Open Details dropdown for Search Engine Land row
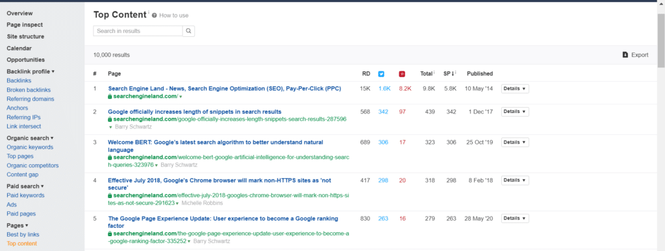This screenshot has width=665, height=251. click(x=515, y=89)
